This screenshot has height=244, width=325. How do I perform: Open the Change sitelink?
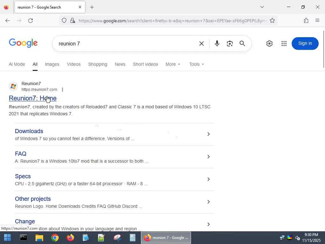coord(25,221)
